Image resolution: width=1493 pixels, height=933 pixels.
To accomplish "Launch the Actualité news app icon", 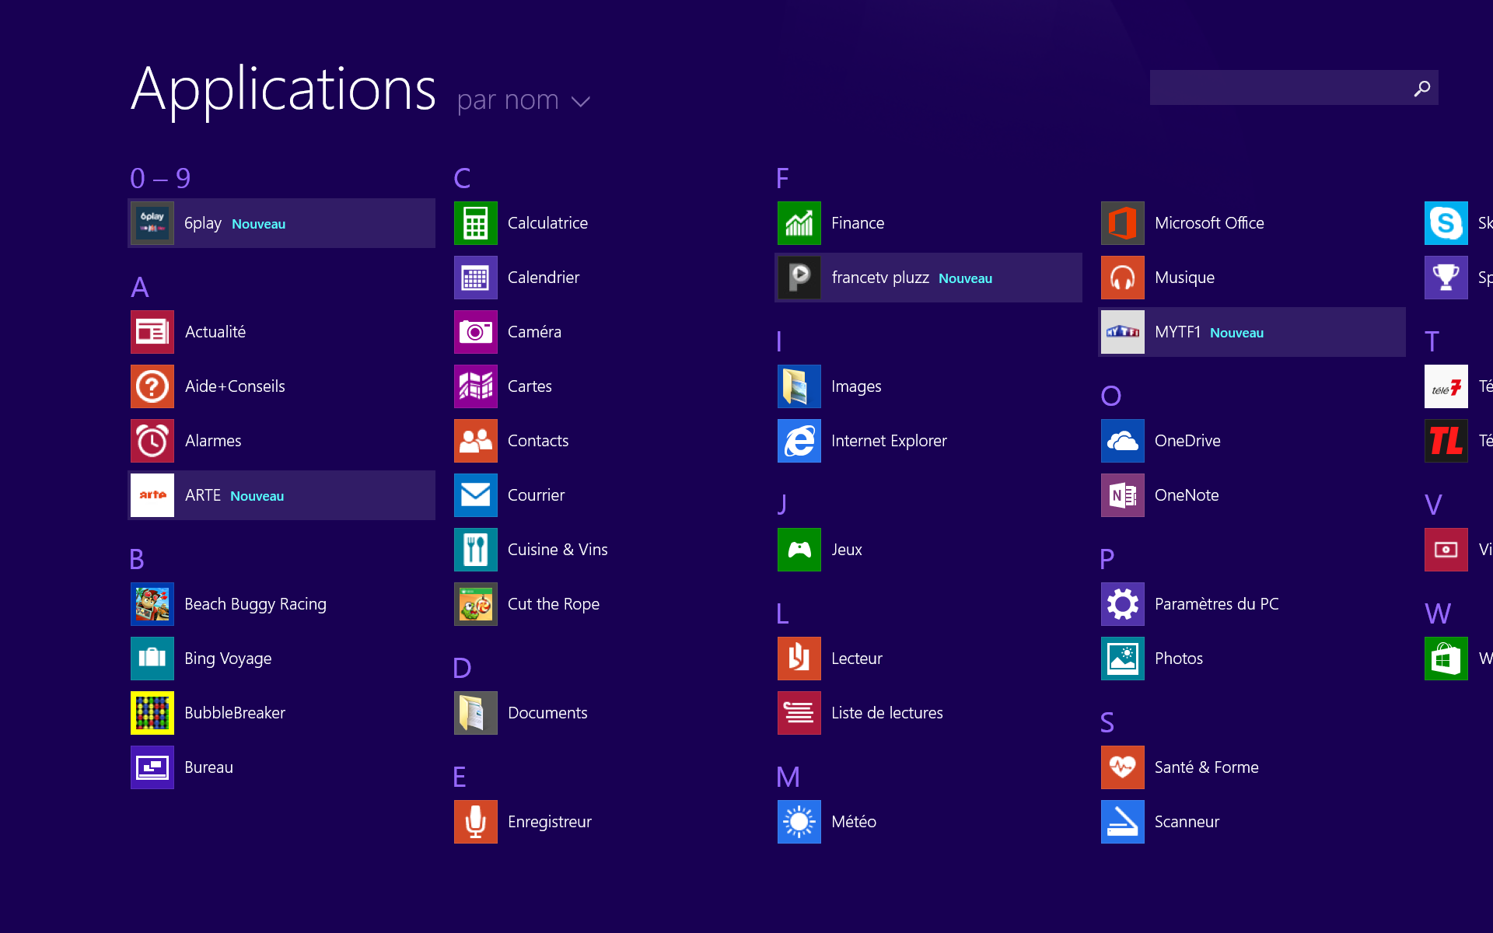I will (x=152, y=332).
